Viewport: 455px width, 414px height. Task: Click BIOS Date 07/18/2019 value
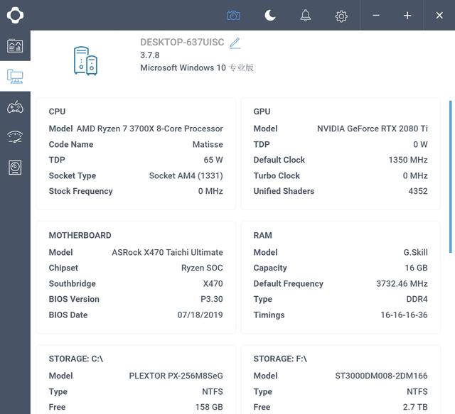point(200,315)
